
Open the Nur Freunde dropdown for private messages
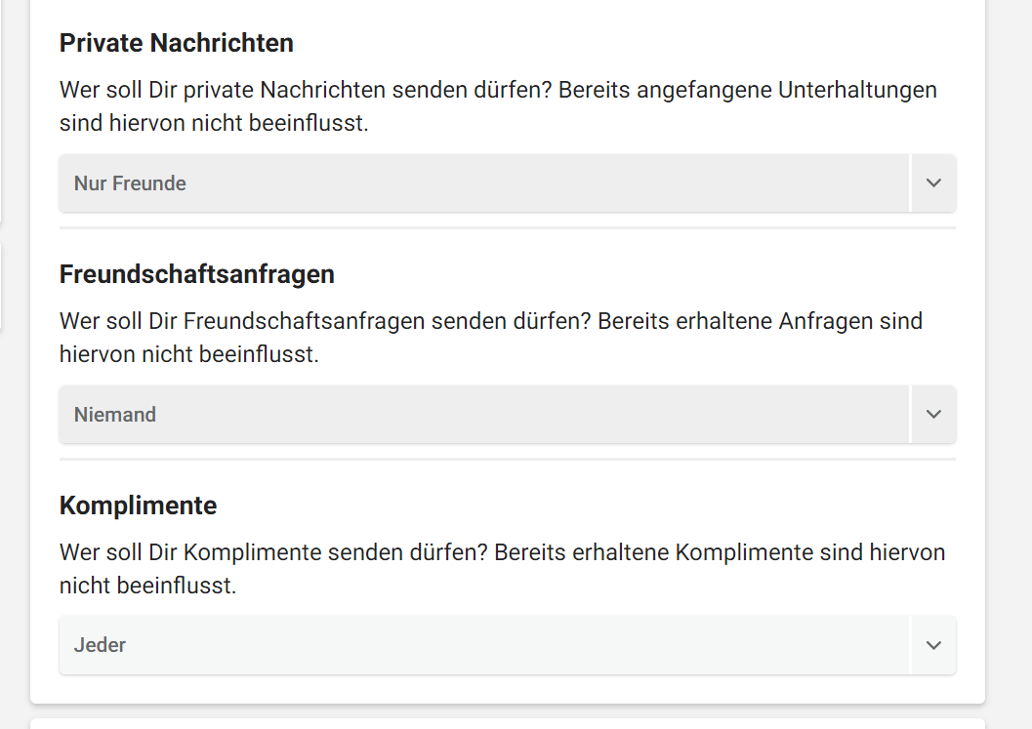click(x=508, y=182)
